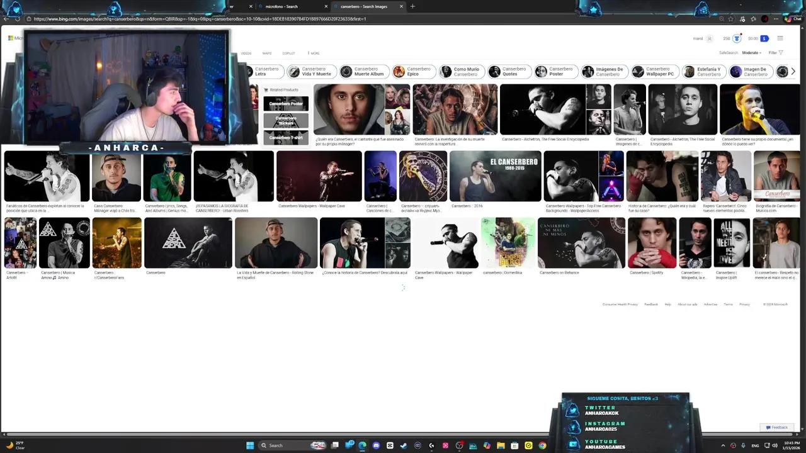The image size is (806, 453).
Task: Switch to the COPILOT search tab
Action: [x=288, y=53]
